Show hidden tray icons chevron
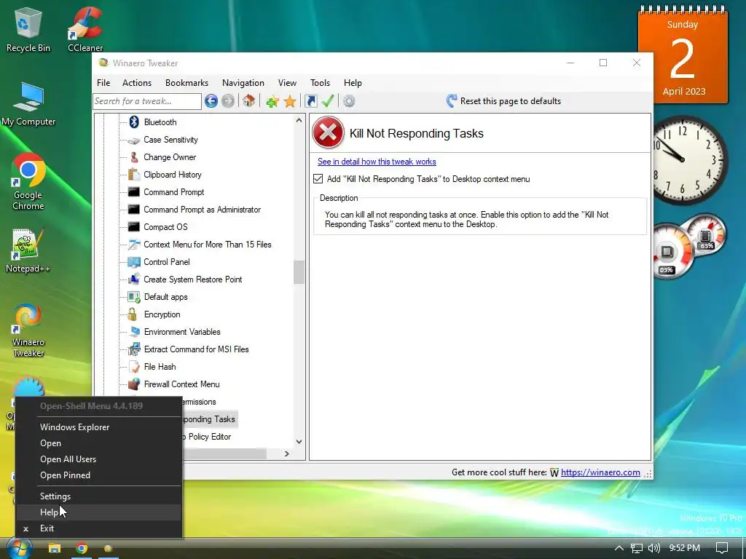 tap(619, 548)
